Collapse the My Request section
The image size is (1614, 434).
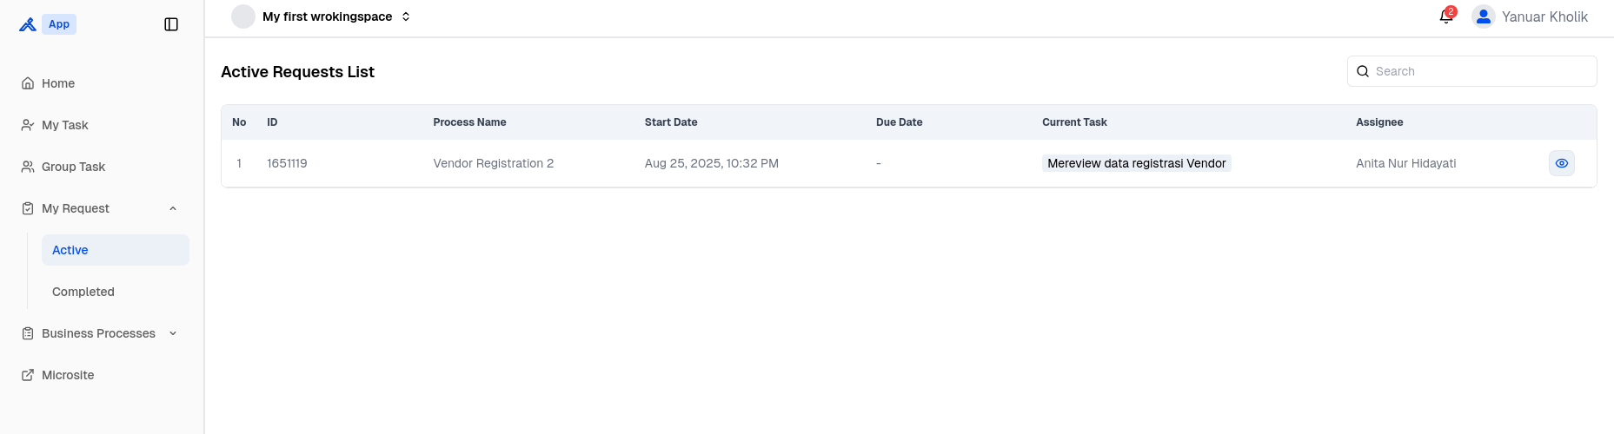[x=173, y=208]
